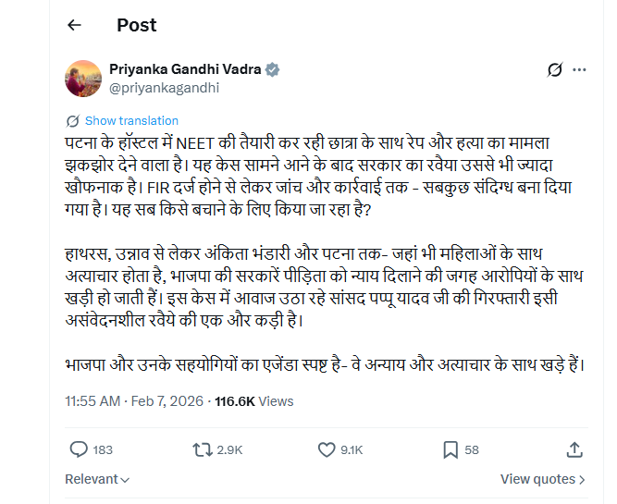Open the Grok icon beside the post author
Screen dimensions: 617x504
(x=555, y=70)
